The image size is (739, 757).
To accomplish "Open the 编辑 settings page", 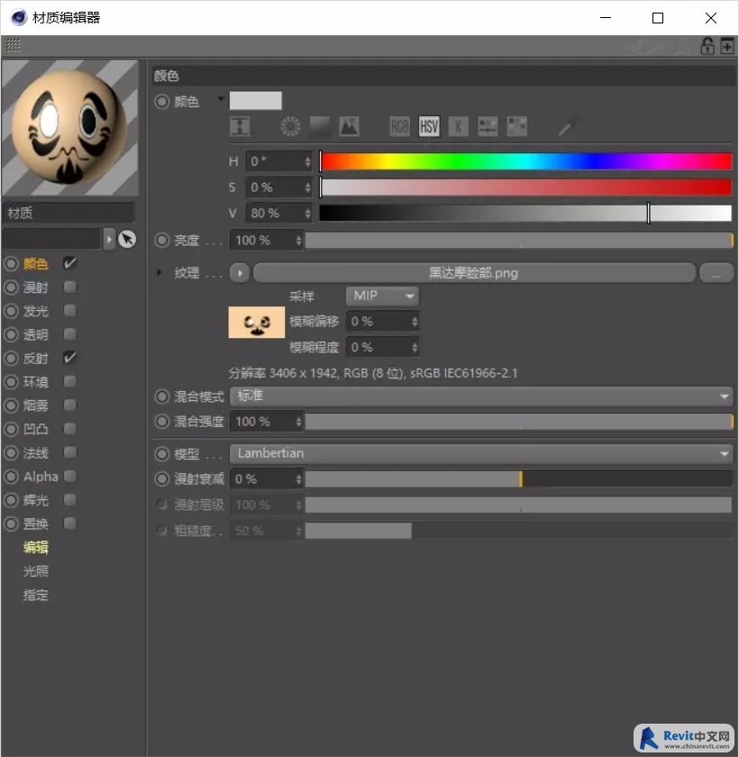I will [x=36, y=548].
